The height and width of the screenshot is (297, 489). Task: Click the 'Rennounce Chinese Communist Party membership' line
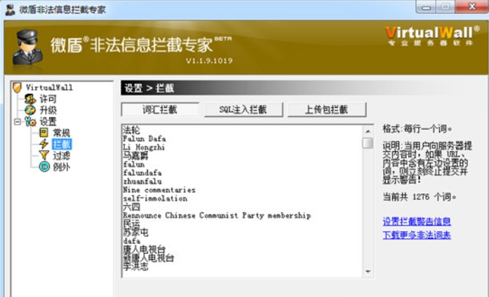tap(217, 216)
